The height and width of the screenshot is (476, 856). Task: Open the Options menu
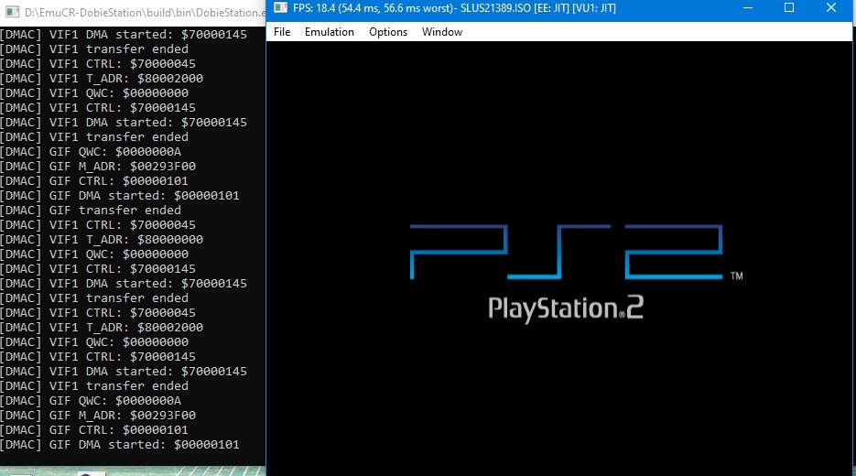click(388, 32)
